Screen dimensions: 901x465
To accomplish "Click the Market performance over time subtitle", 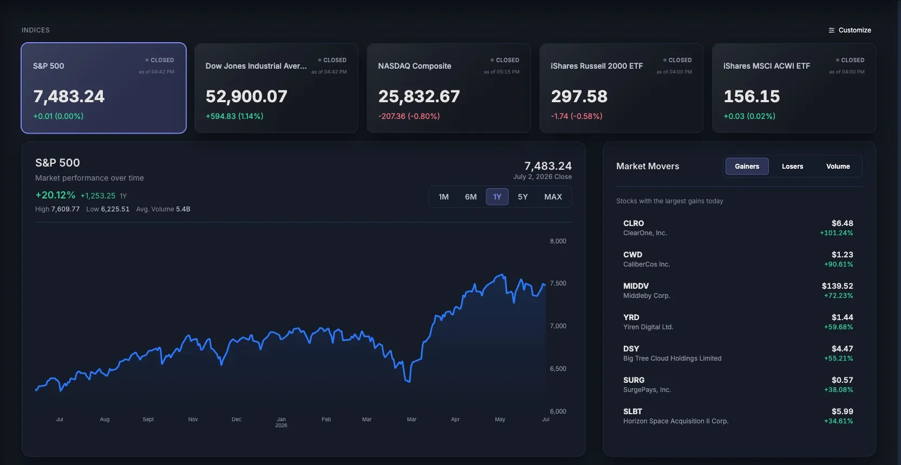I will click(x=89, y=178).
